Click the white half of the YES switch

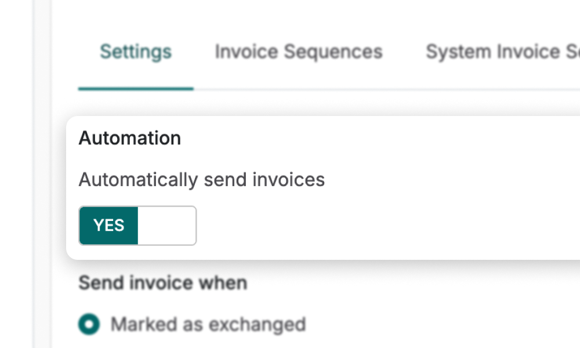(167, 225)
